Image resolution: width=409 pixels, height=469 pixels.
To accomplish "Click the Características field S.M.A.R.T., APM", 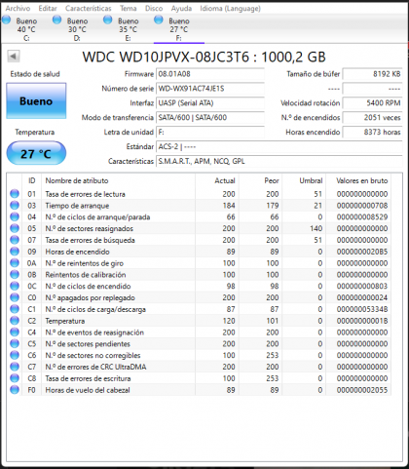I will (279, 161).
